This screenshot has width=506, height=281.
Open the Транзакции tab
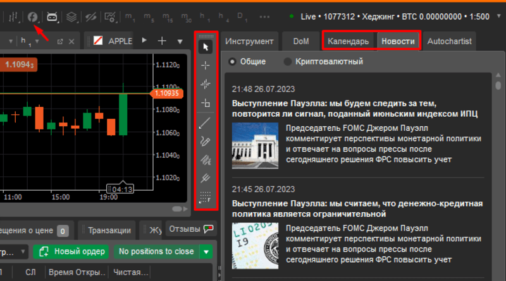coord(107,230)
